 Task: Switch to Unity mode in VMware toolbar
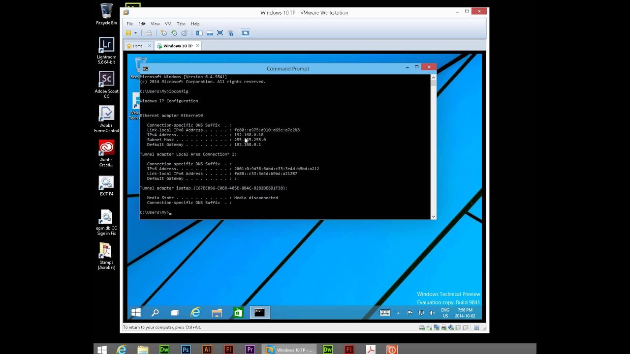230,33
